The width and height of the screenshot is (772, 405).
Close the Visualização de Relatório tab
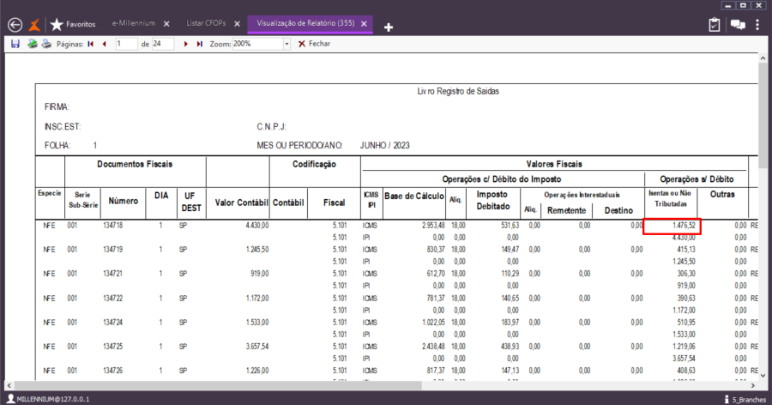click(365, 24)
